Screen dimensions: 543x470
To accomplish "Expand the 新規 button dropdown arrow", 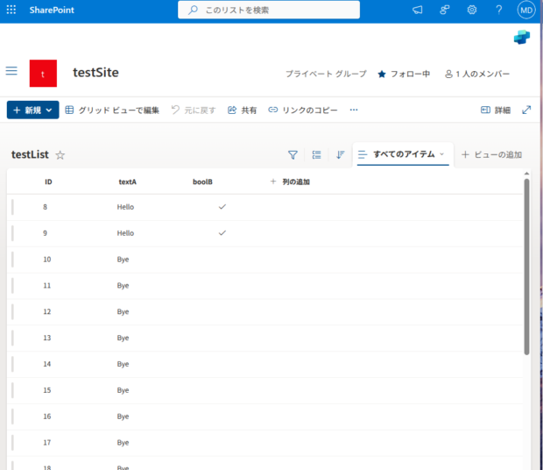I will click(x=49, y=110).
